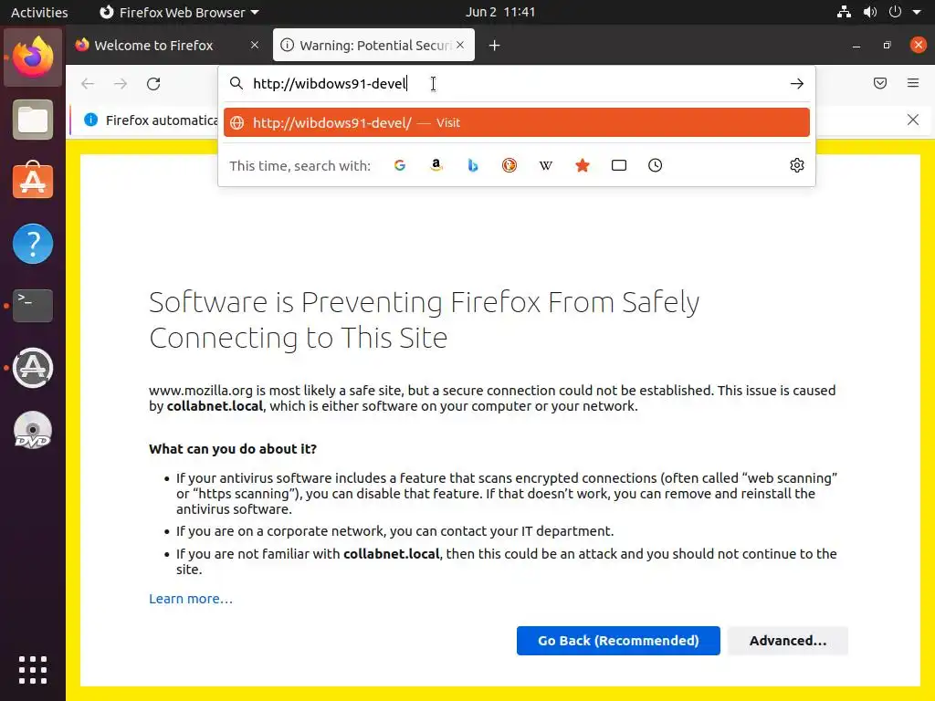Search this time with DuckDuckGo

[x=510, y=165]
